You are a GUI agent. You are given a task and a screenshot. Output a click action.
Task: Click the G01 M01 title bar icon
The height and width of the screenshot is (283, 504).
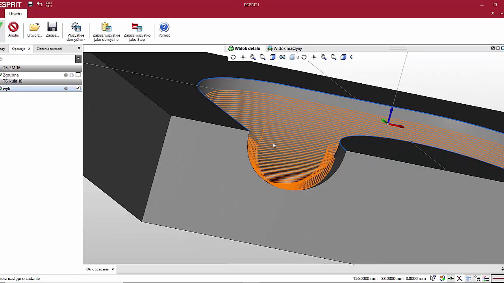49,4
